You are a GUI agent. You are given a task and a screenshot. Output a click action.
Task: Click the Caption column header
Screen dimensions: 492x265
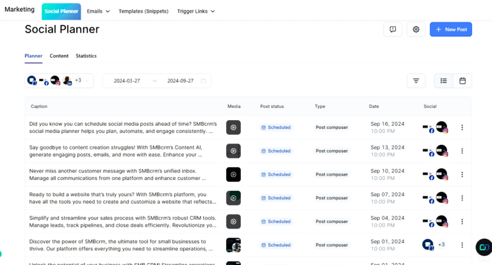39,107
